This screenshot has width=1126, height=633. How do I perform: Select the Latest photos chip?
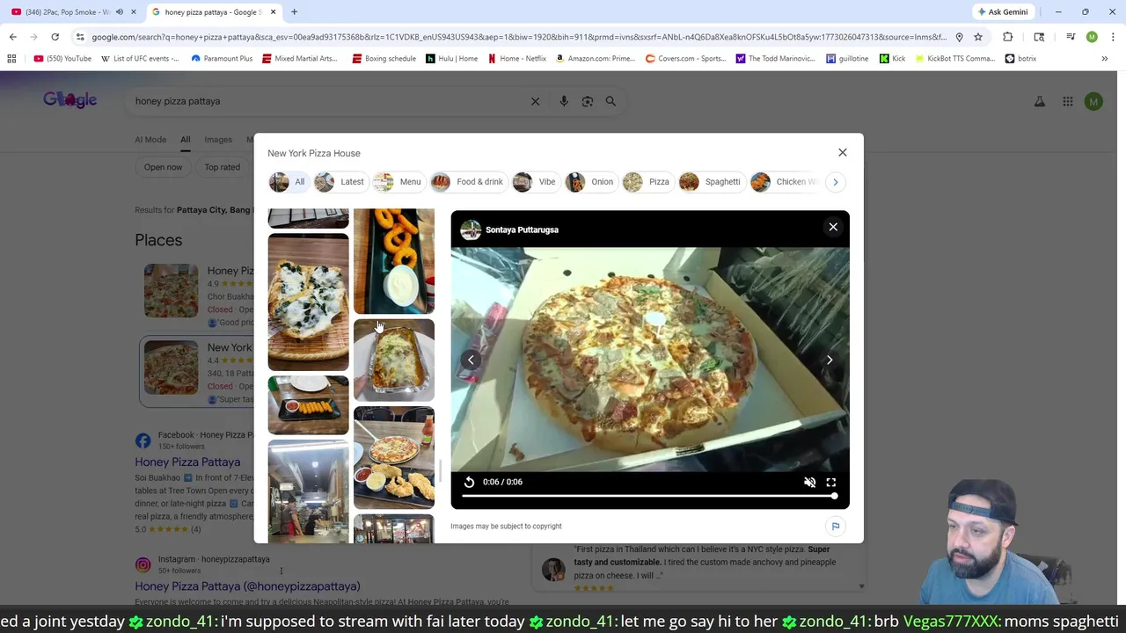point(340,182)
